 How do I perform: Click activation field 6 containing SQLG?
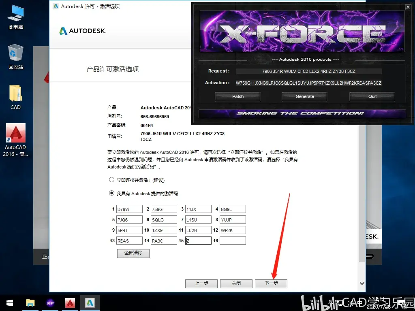(x=164, y=219)
